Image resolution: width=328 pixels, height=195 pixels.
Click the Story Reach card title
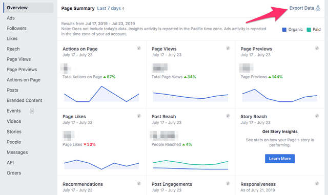coord(254,116)
